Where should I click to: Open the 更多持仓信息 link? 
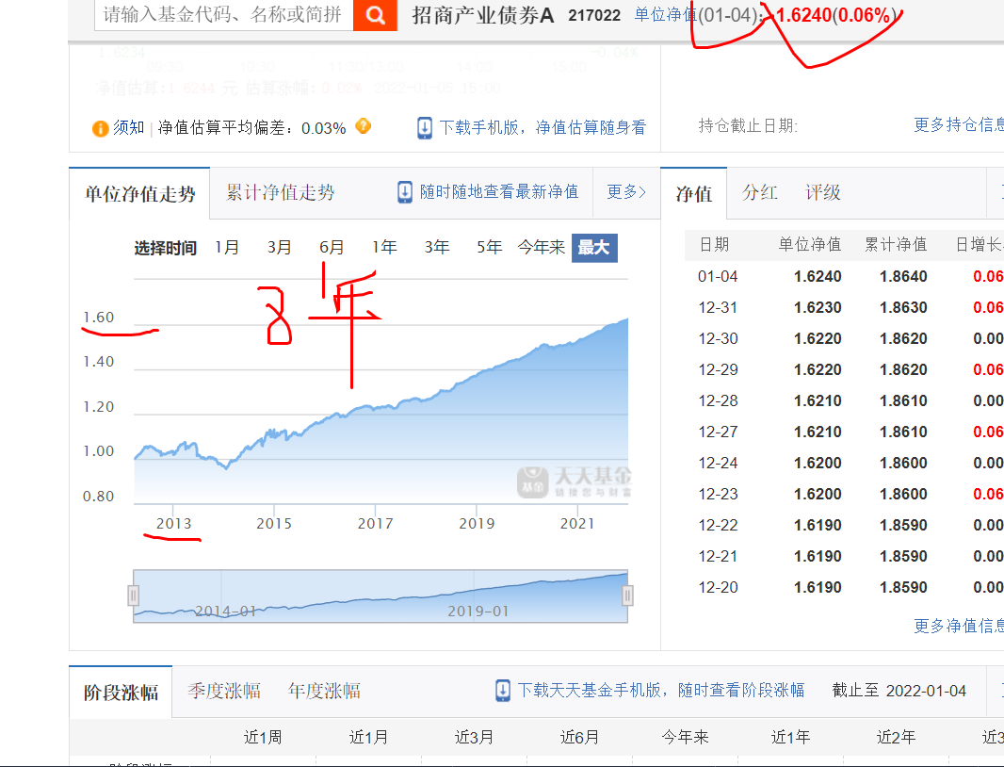[x=959, y=125]
